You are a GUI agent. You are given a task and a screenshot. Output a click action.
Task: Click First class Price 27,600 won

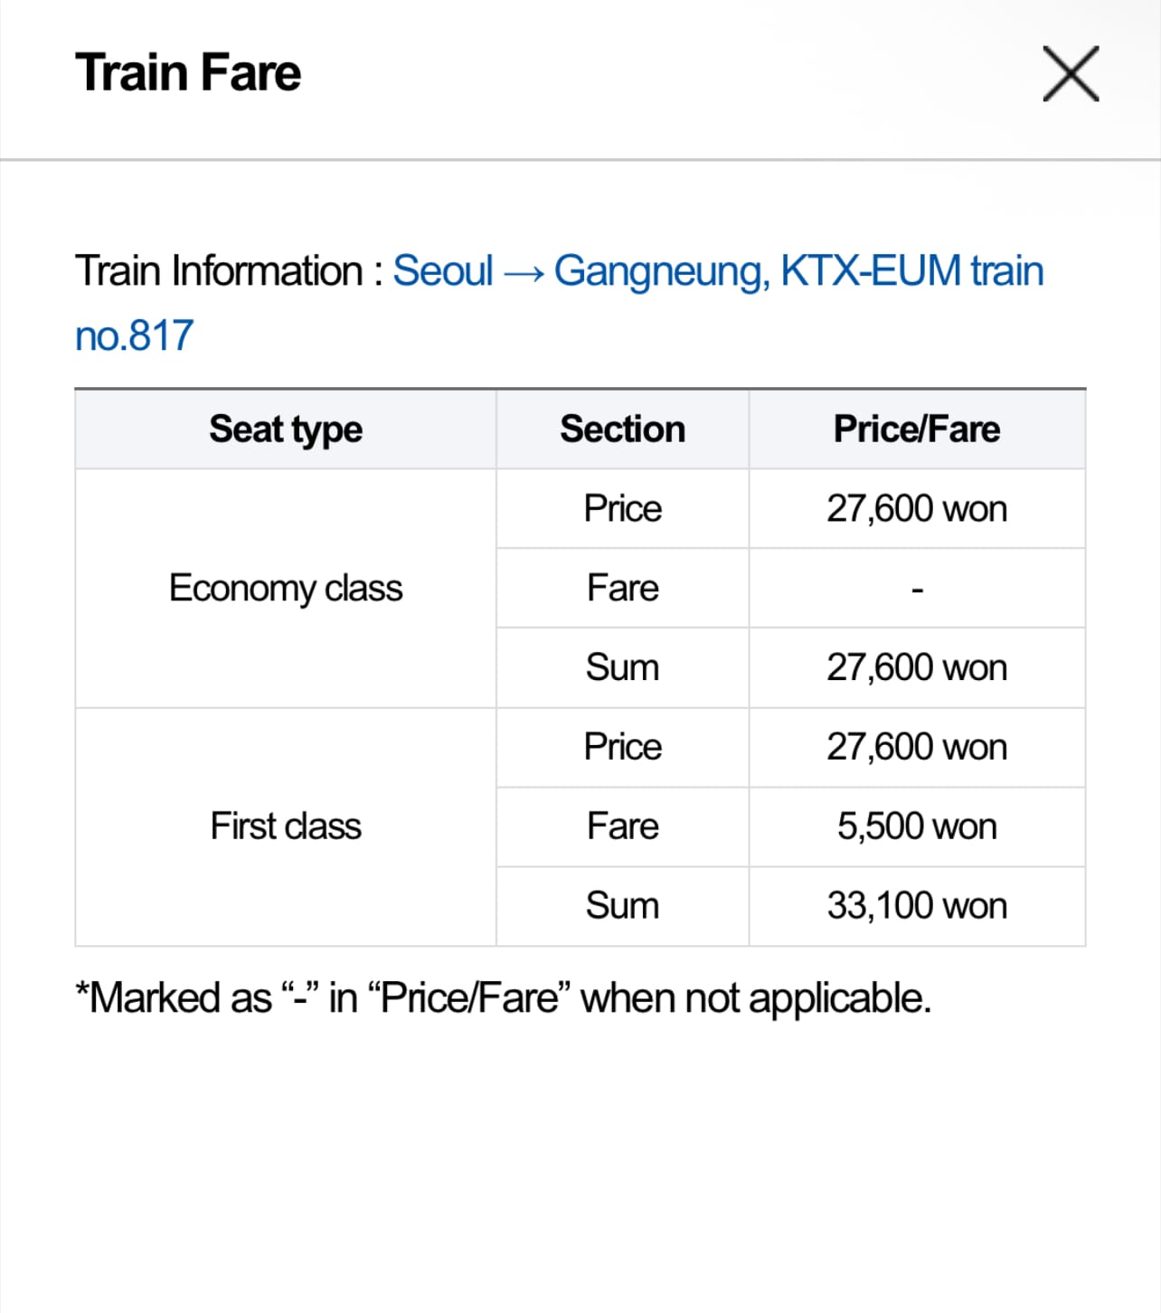click(916, 747)
